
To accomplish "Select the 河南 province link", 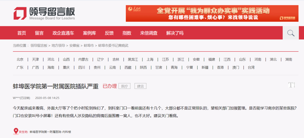I will (x=258, y=59).
